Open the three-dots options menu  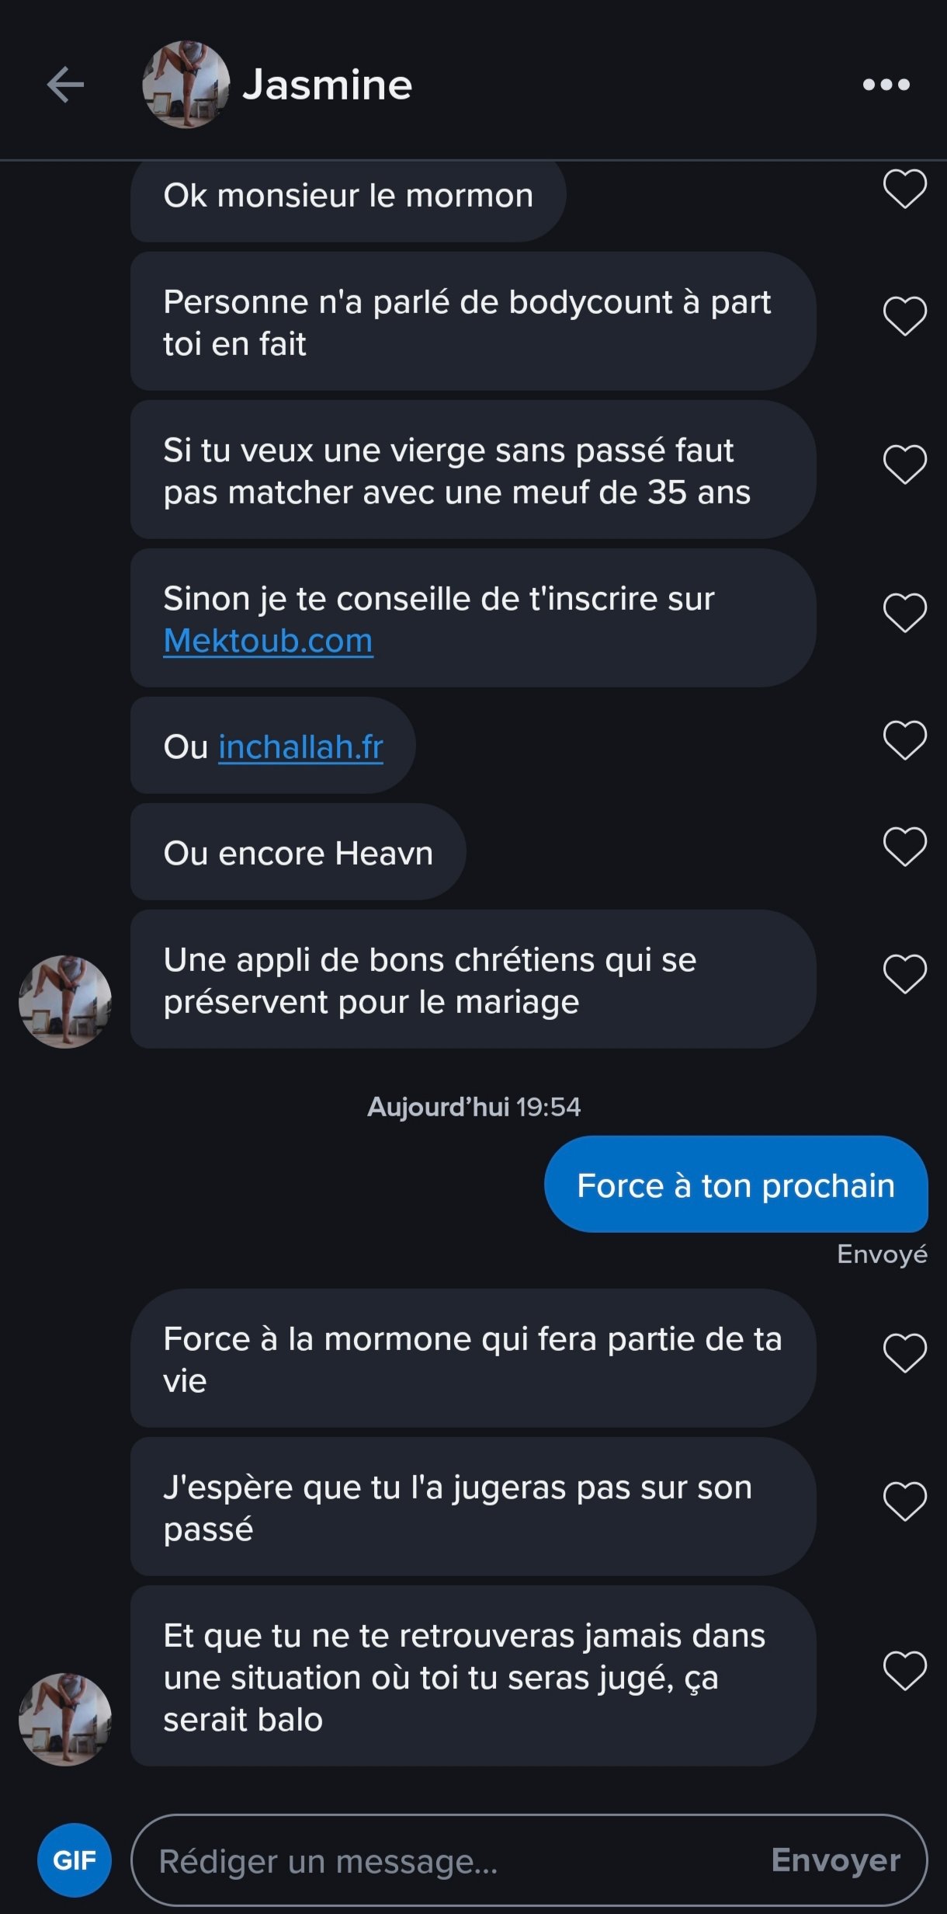click(x=886, y=85)
